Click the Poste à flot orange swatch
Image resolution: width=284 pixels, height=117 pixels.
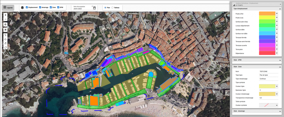click(x=267, y=14)
